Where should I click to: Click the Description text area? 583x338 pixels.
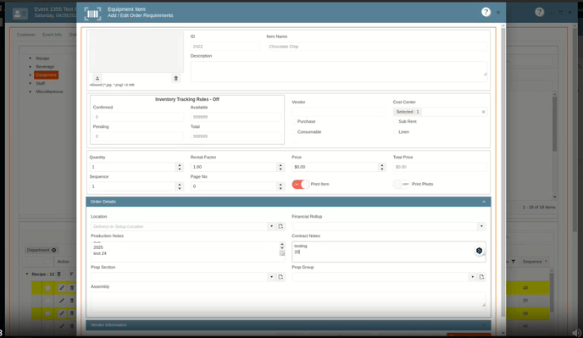339,71
